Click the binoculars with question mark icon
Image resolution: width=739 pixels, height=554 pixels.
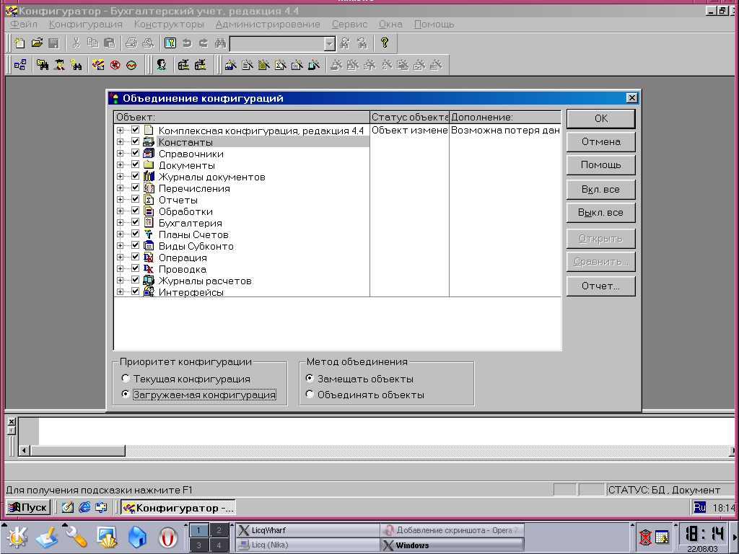coord(76,65)
